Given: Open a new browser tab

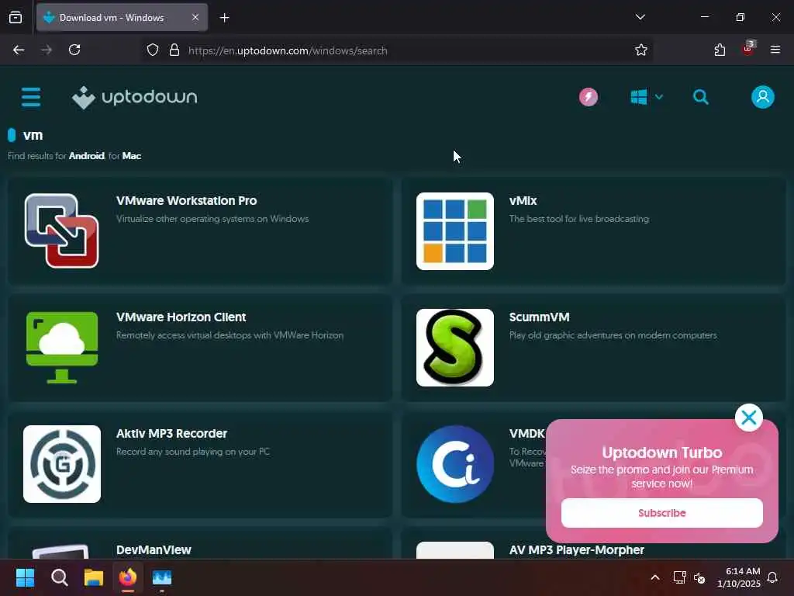Looking at the screenshot, I should (224, 18).
